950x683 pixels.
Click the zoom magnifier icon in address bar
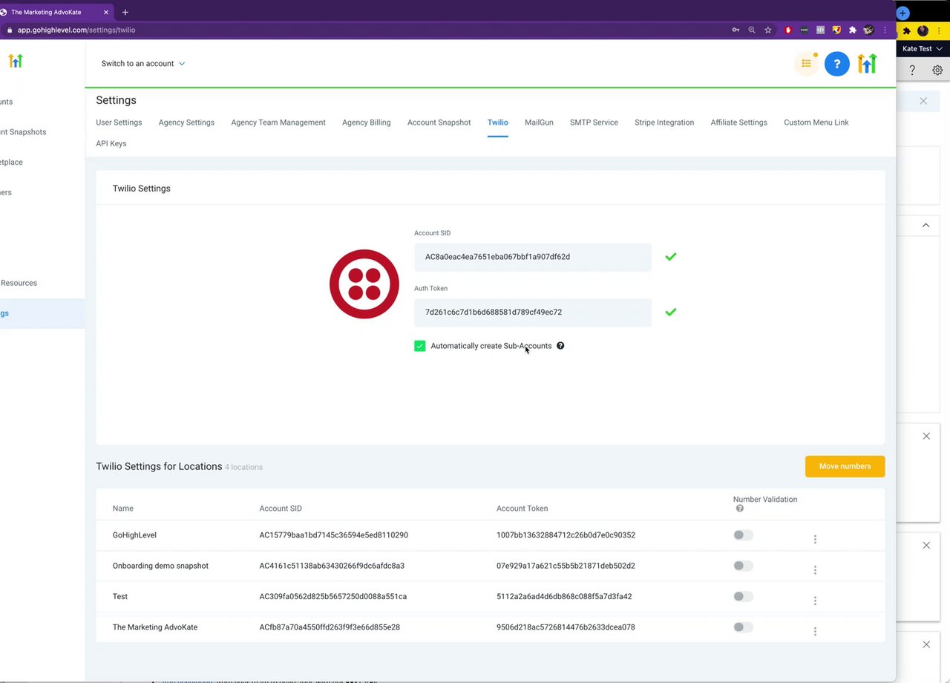[752, 30]
